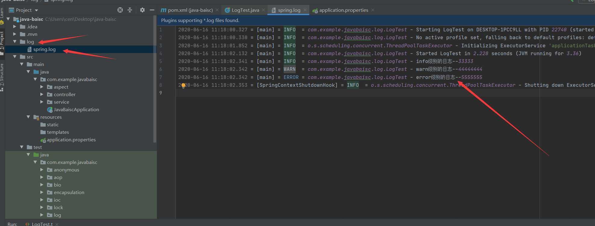Open application.properties tab
The width and height of the screenshot is (595, 226).
point(344,10)
